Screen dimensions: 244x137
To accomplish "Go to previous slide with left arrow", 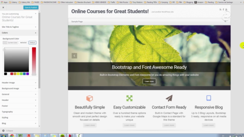I will click(x=74, y=56).
